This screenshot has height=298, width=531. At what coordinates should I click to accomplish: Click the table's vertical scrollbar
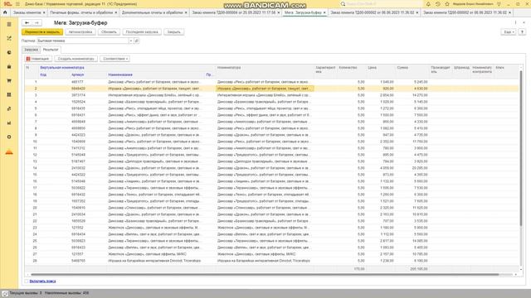521,149
